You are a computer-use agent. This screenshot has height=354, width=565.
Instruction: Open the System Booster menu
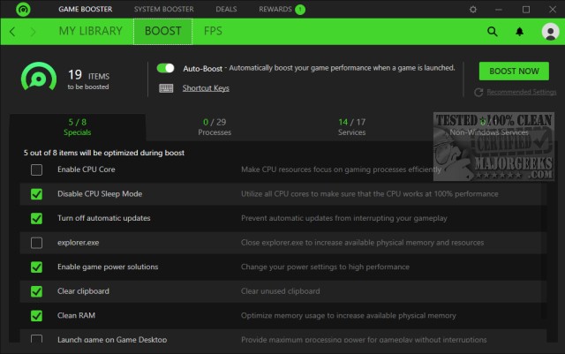(x=164, y=9)
